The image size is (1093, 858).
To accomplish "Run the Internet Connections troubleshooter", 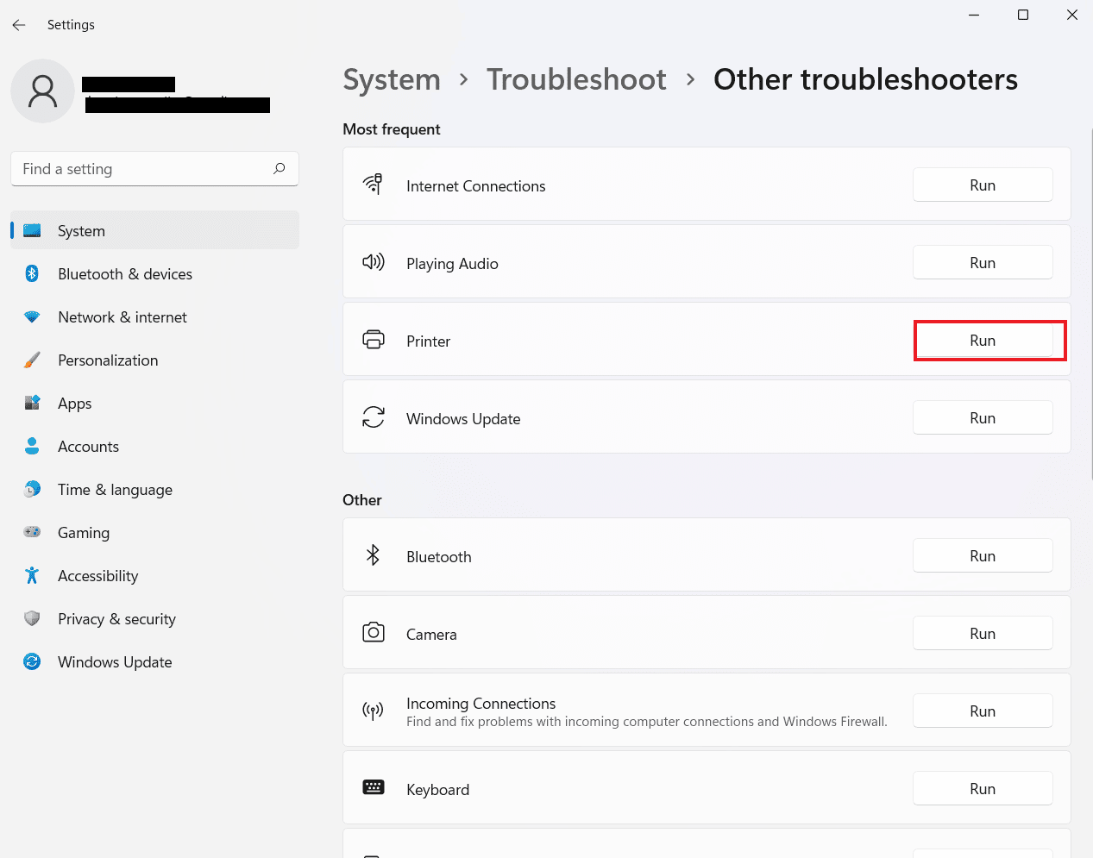I will [x=983, y=185].
